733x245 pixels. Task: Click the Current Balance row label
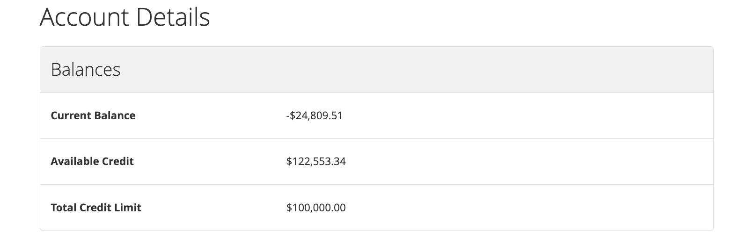point(93,115)
